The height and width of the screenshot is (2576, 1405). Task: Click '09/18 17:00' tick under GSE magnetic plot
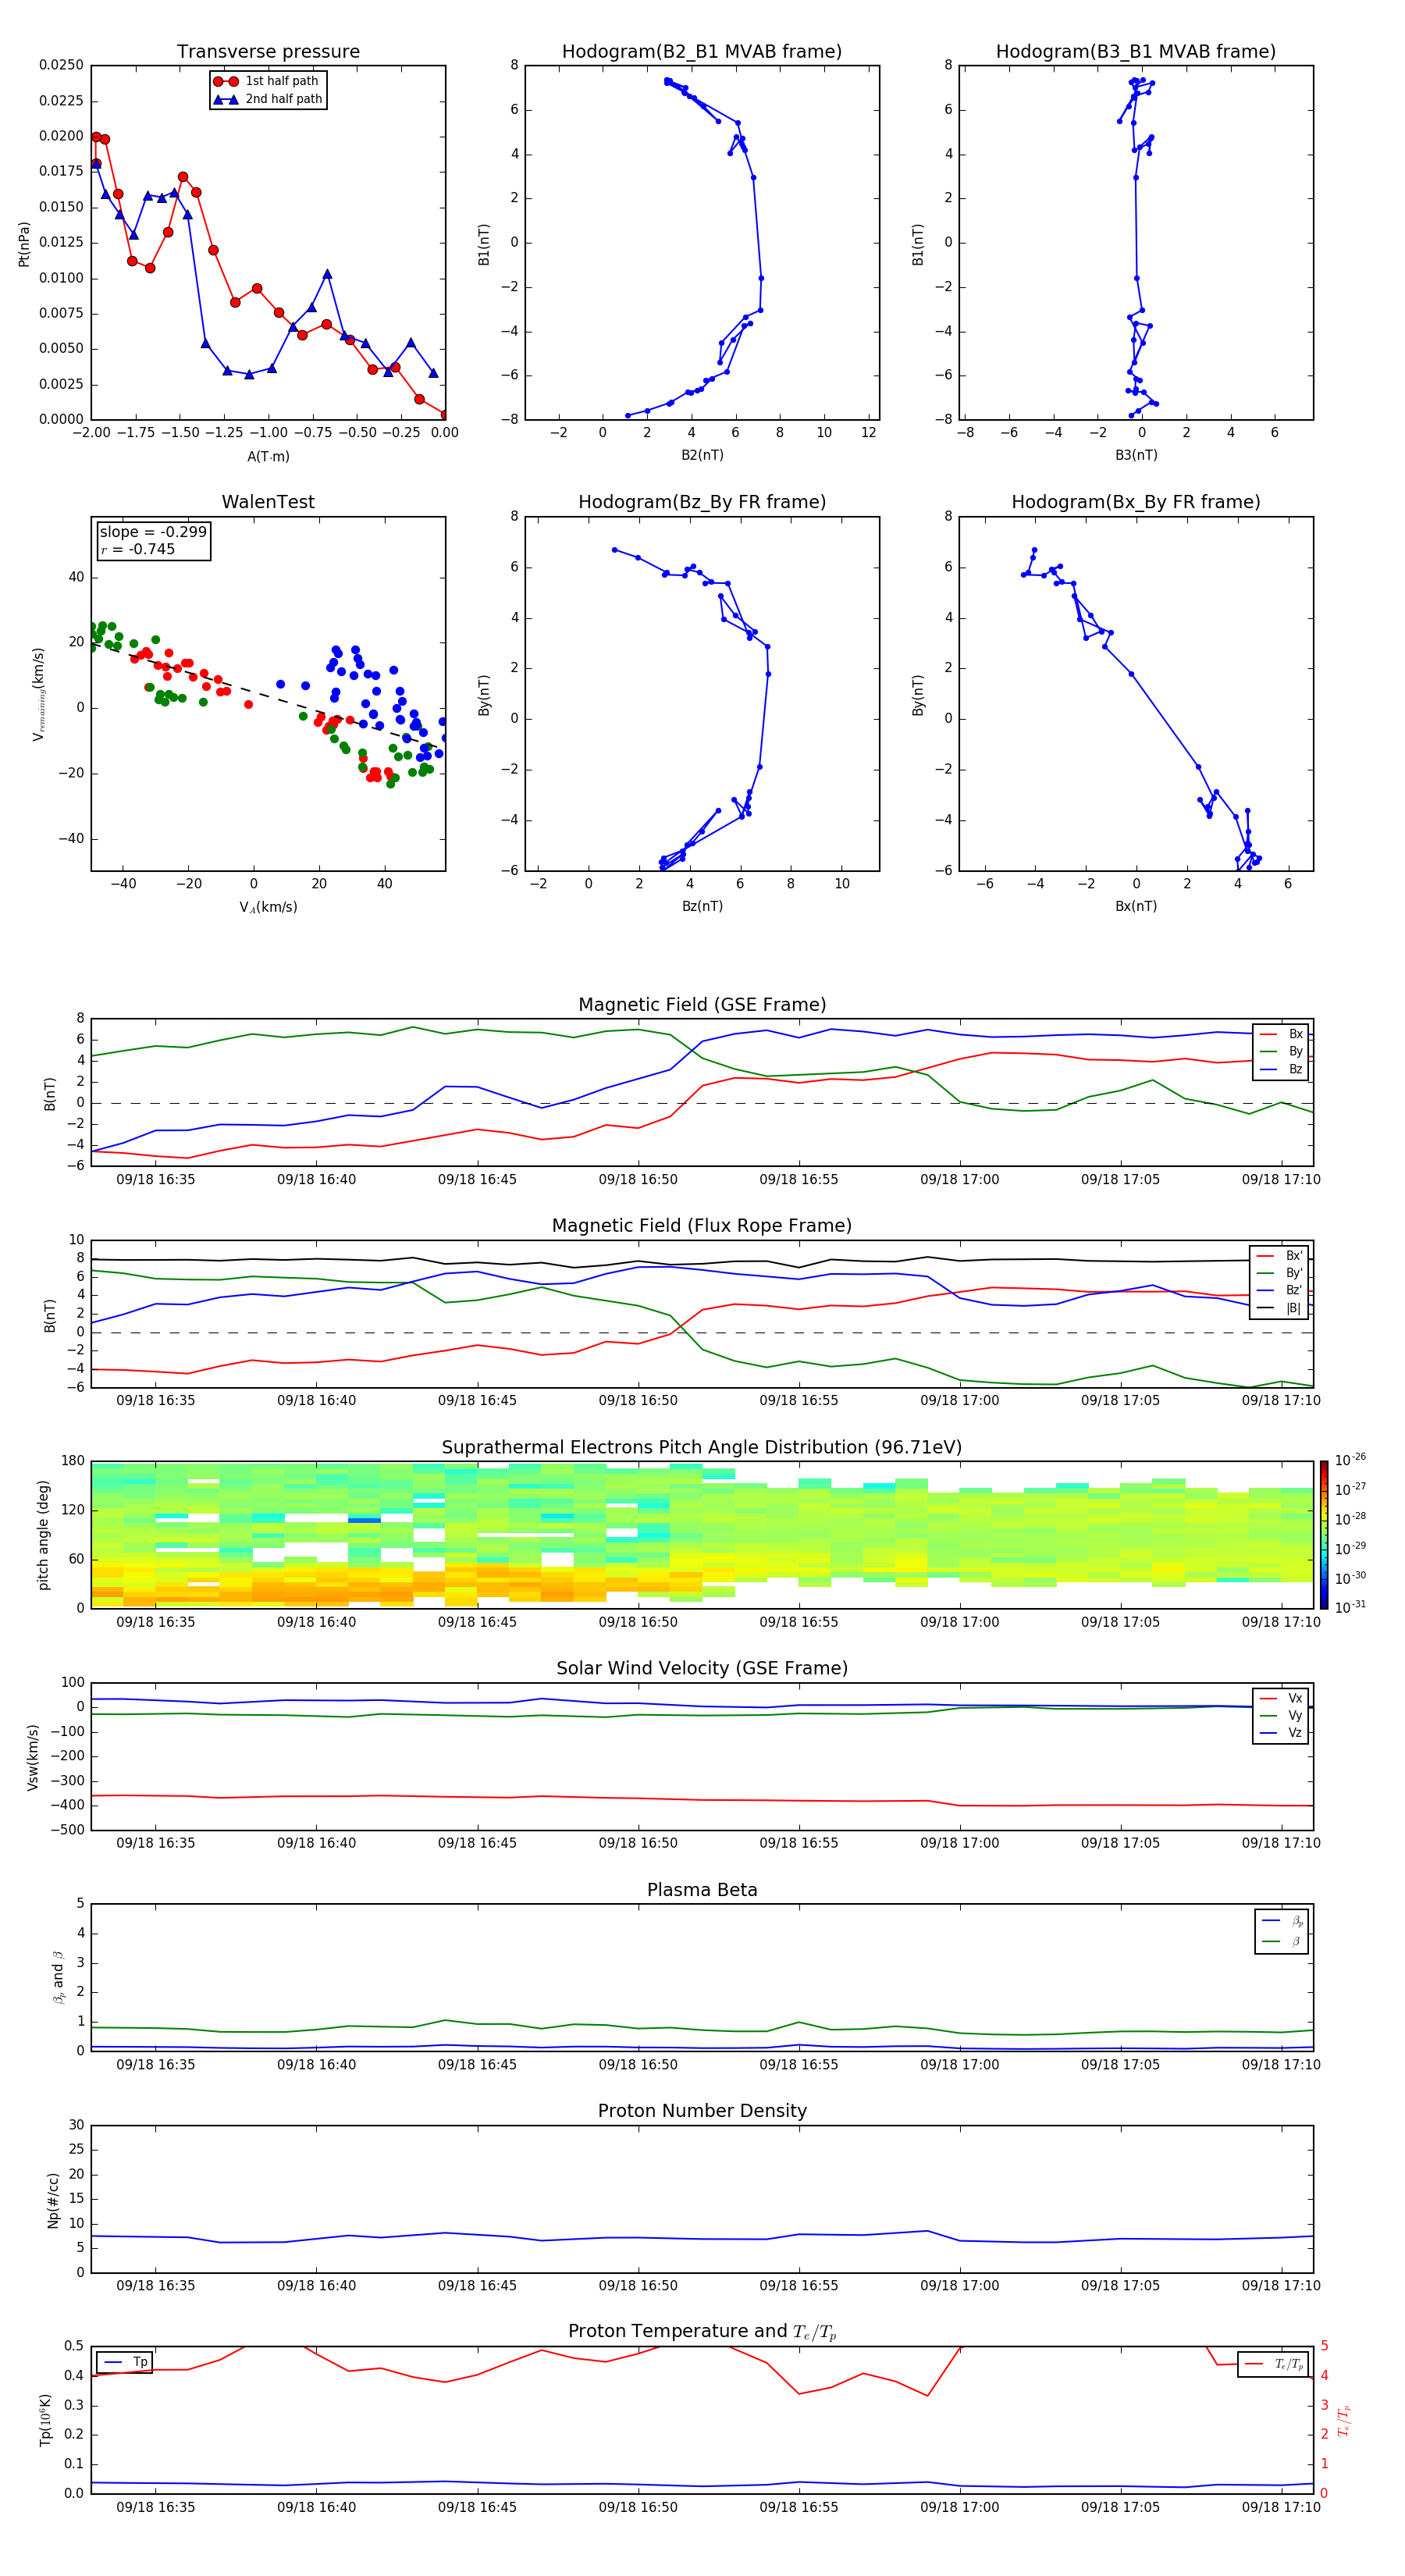click(x=960, y=1180)
